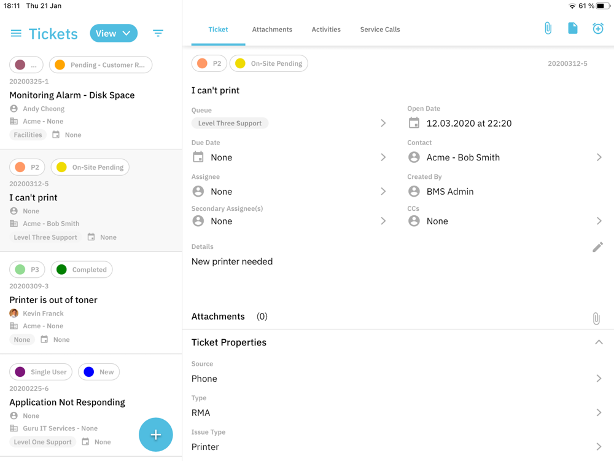Tap building icon beside Acme - Bob Smith
This screenshot has height=461, width=614.
click(x=14, y=224)
